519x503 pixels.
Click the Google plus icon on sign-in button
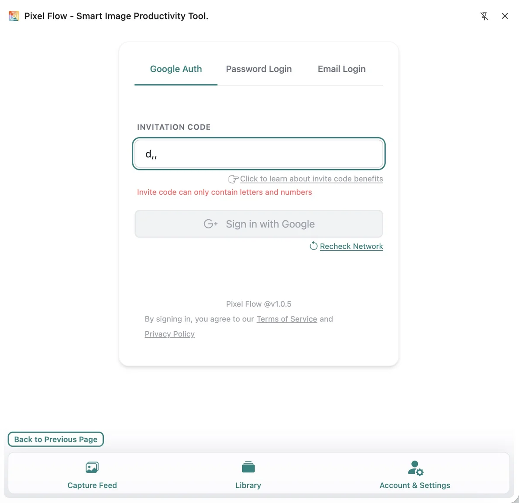[x=211, y=224]
